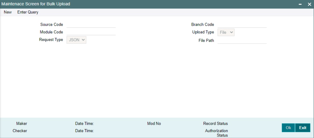
Task: Select the File Path label
Action: pos(206,41)
